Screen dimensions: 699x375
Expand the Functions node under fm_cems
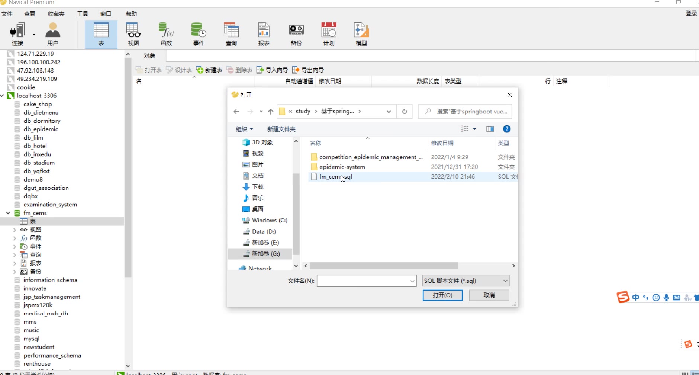coord(15,238)
